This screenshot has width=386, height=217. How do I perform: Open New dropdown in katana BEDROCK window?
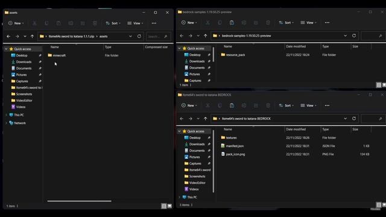[189, 105]
